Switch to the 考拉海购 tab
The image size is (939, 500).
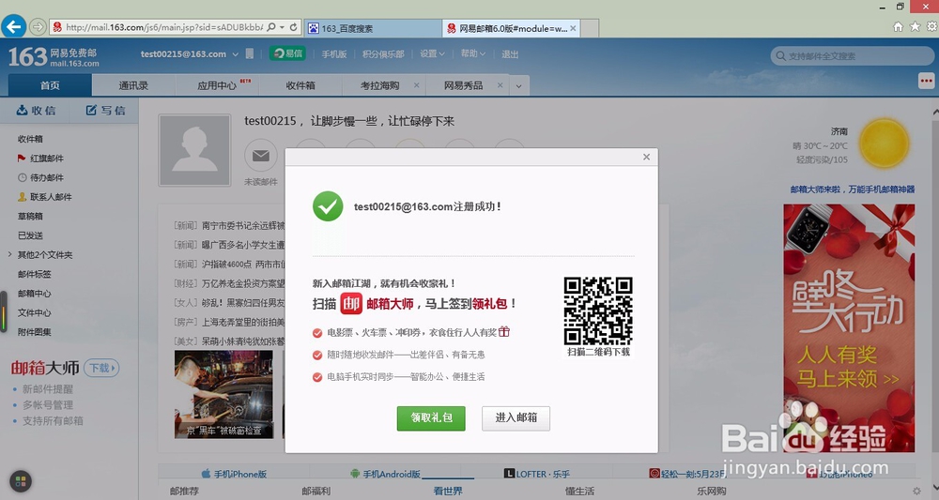pyautogui.click(x=380, y=85)
